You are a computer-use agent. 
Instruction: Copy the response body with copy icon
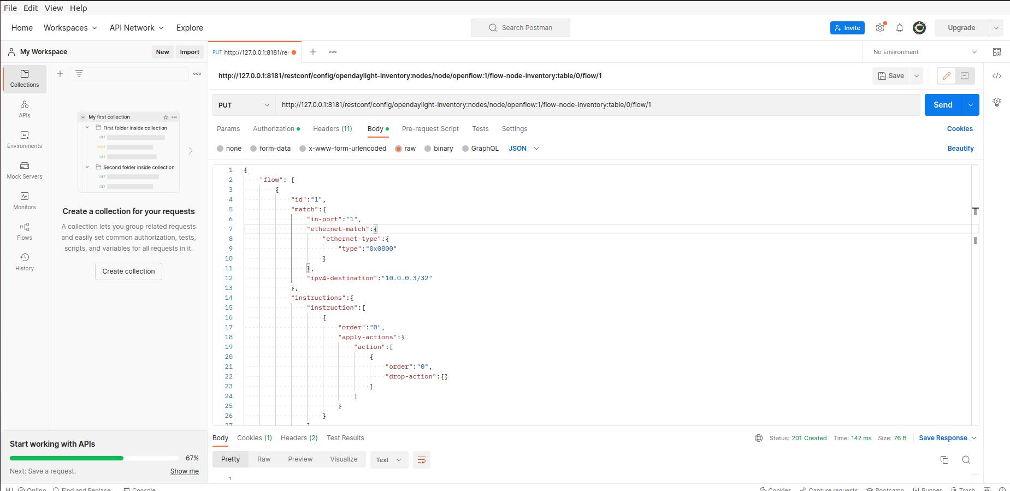[x=944, y=460]
